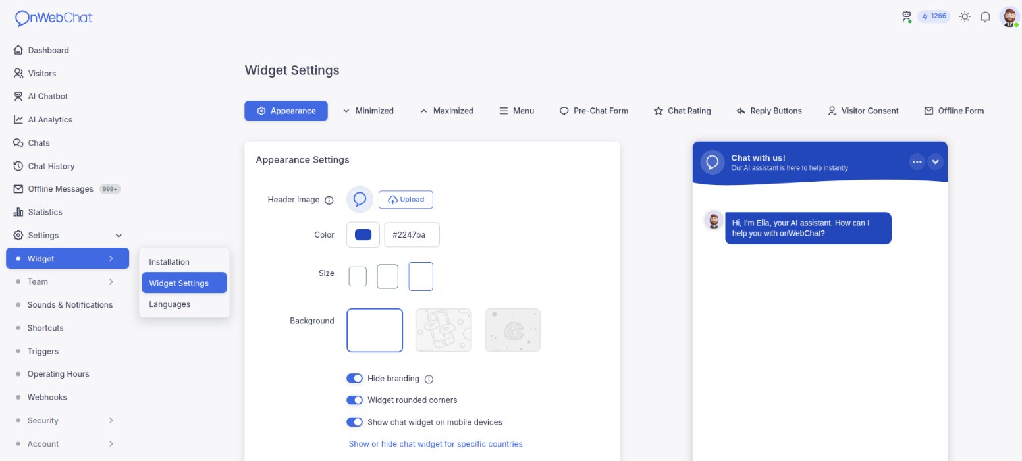Click the OnWebChat logo
The height and width of the screenshot is (461, 1022).
pos(53,18)
